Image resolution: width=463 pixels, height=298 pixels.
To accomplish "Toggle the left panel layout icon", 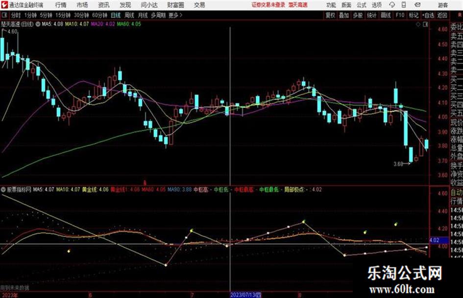I will point(4,15).
